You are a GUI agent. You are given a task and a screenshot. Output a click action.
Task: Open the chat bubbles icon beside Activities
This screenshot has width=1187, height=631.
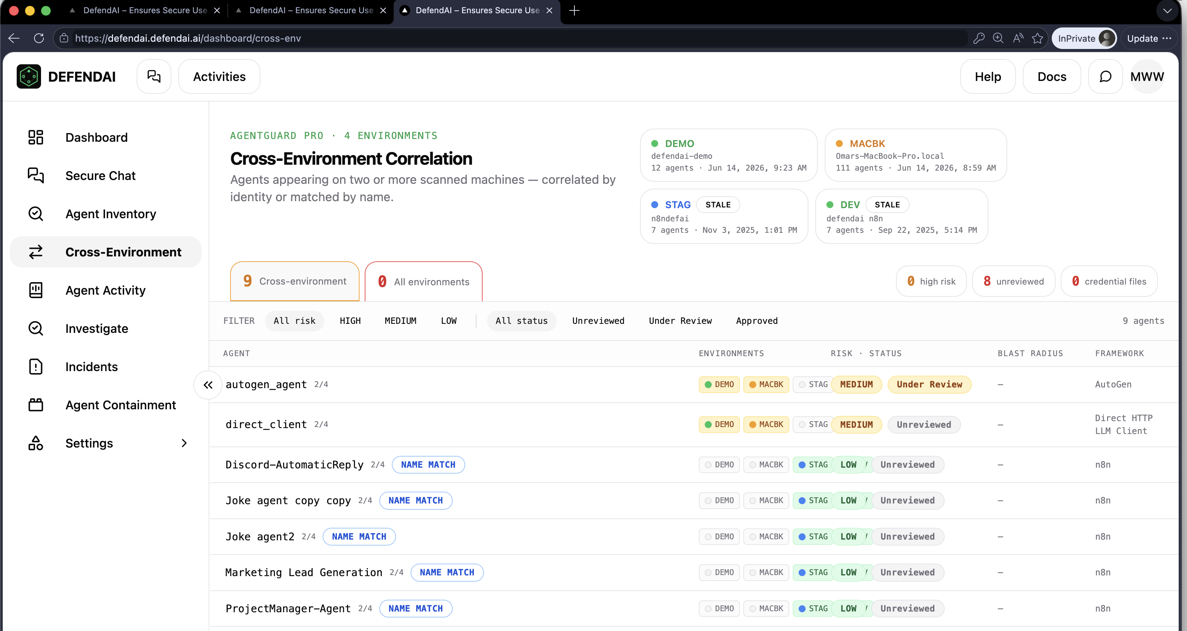154,76
